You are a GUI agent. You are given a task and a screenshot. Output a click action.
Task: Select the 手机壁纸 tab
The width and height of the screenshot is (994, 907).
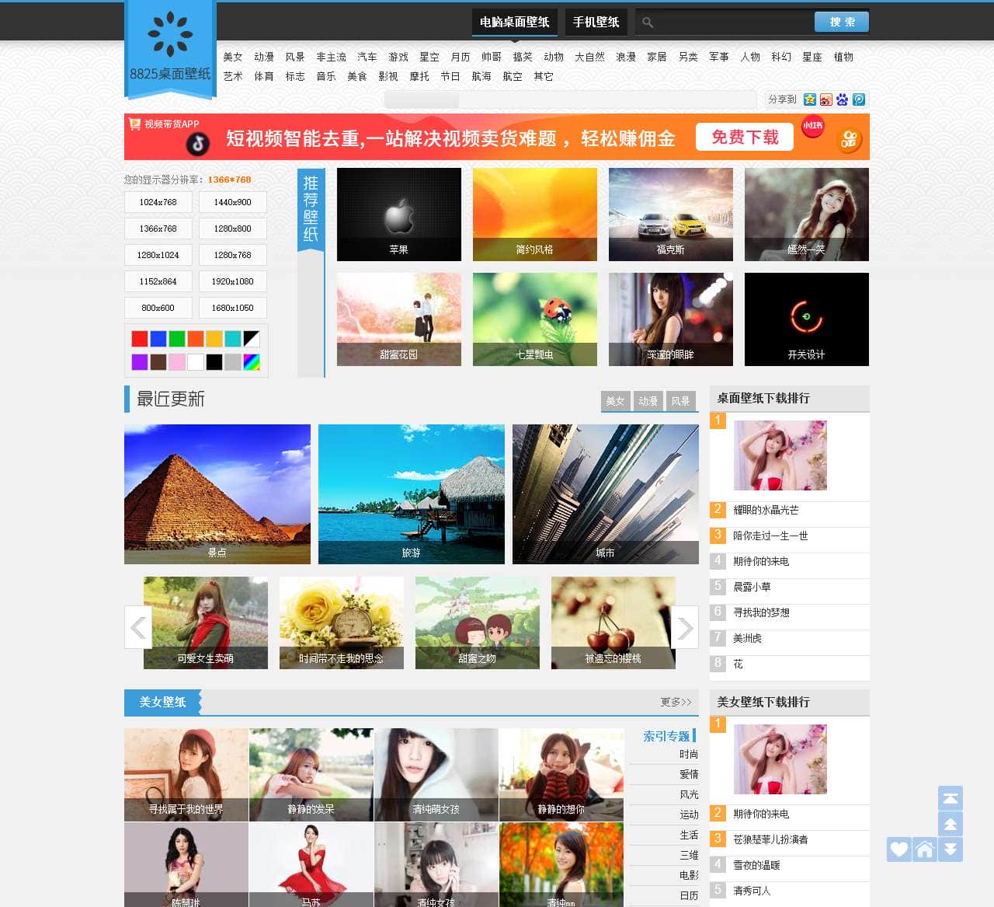[596, 22]
